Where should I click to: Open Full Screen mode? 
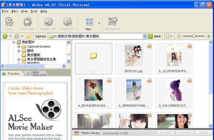(28, 21)
